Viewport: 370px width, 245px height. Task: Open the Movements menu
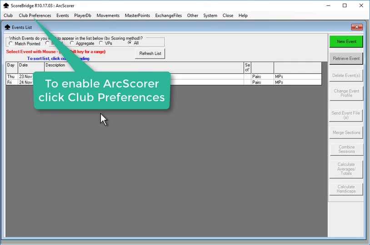[x=108, y=15]
